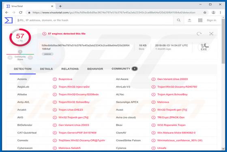Click Arcabit Trojan.Ulise.D4E23 result
227x152 pixels.
[71, 110]
